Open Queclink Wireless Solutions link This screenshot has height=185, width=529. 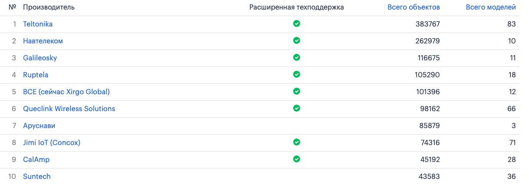coord(69,109)
